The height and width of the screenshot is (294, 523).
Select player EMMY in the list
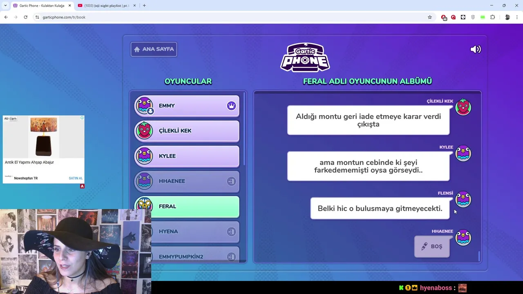[x=187, y=106]
